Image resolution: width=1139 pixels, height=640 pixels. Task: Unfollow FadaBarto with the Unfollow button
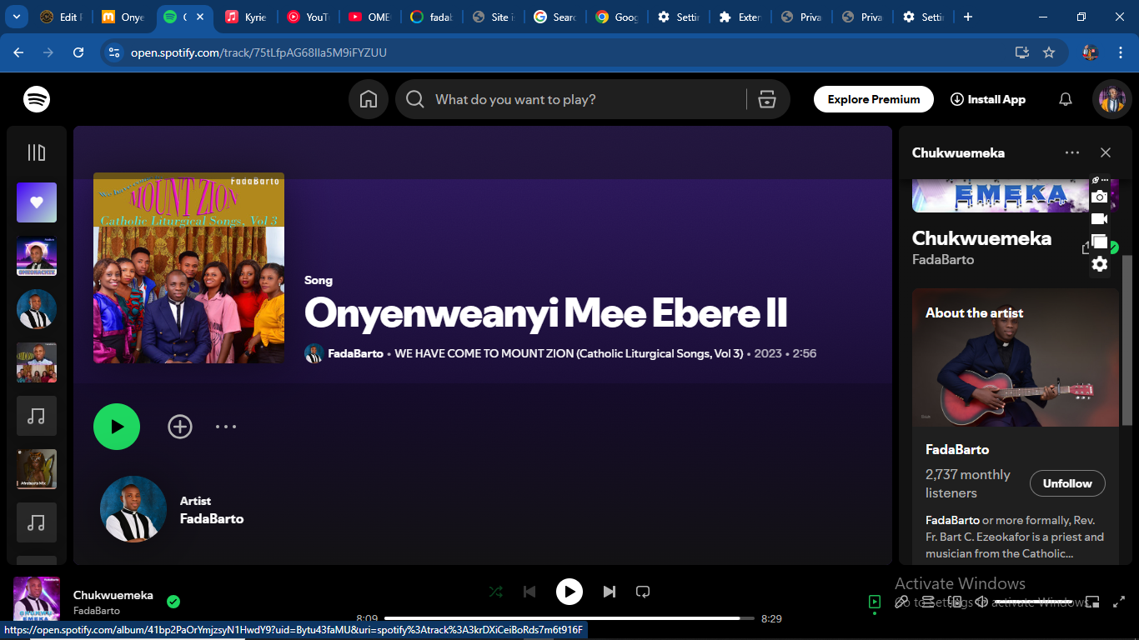[x=1067, y=483]
